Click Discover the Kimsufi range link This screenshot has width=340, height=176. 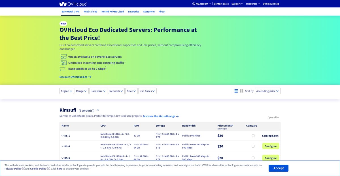pos(161,116)
